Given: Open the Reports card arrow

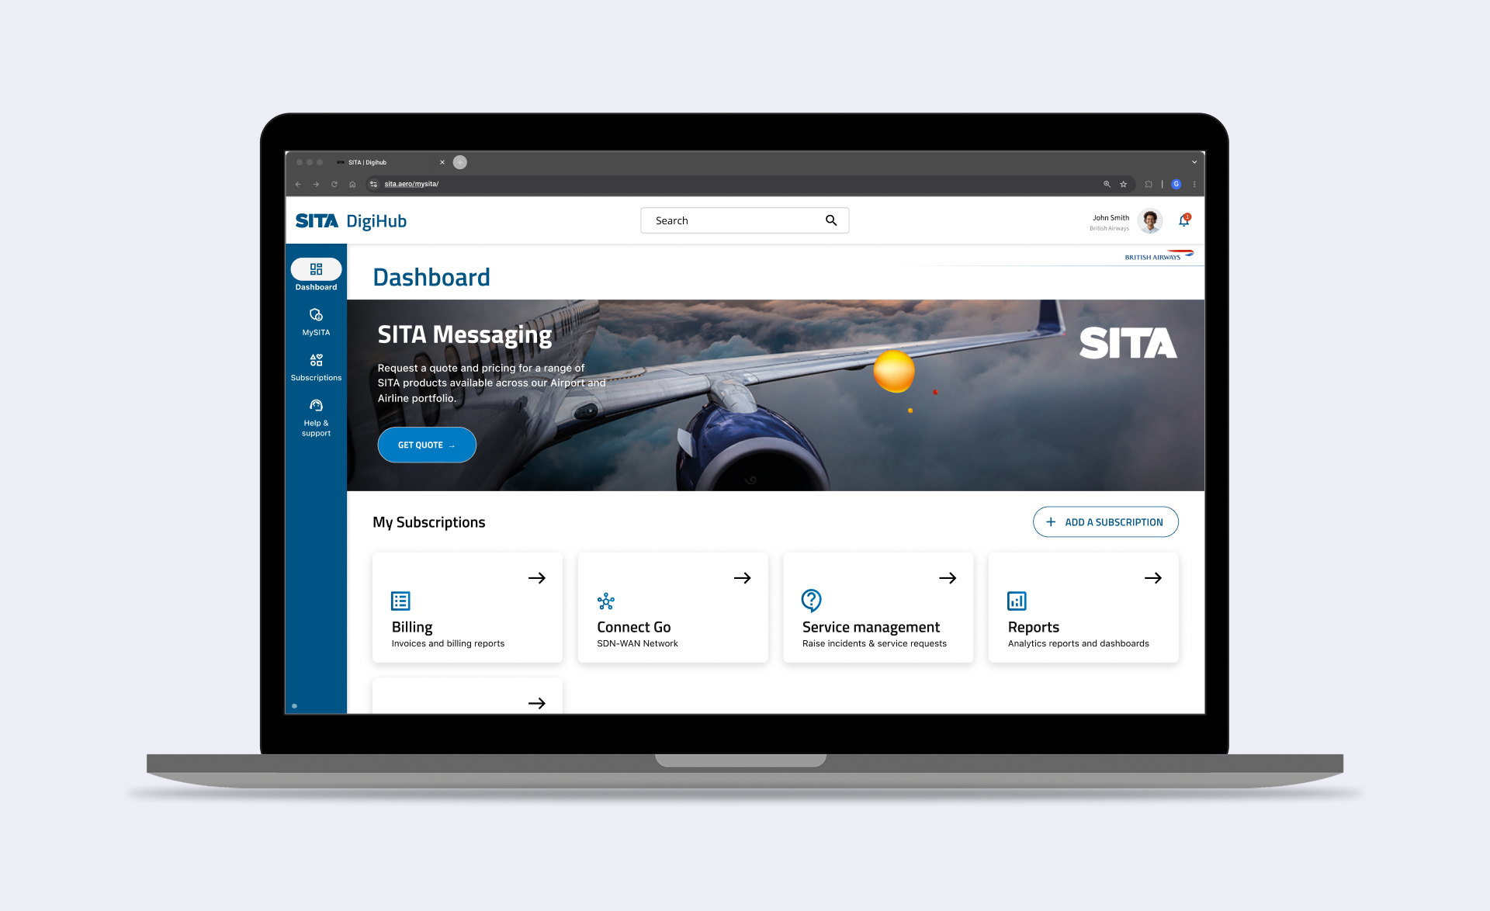Looking at the screenshot, I should 1153,578.
